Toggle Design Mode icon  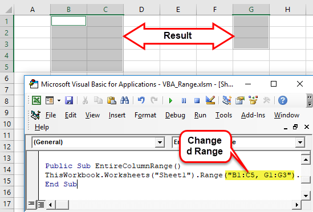point(210,100)
